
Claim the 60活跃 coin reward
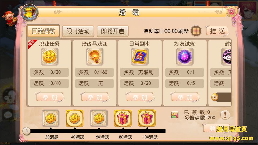(x=99, y=118)
